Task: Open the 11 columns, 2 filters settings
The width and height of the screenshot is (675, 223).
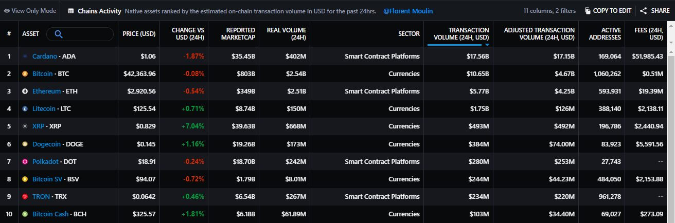Action: tap(549, 11)
